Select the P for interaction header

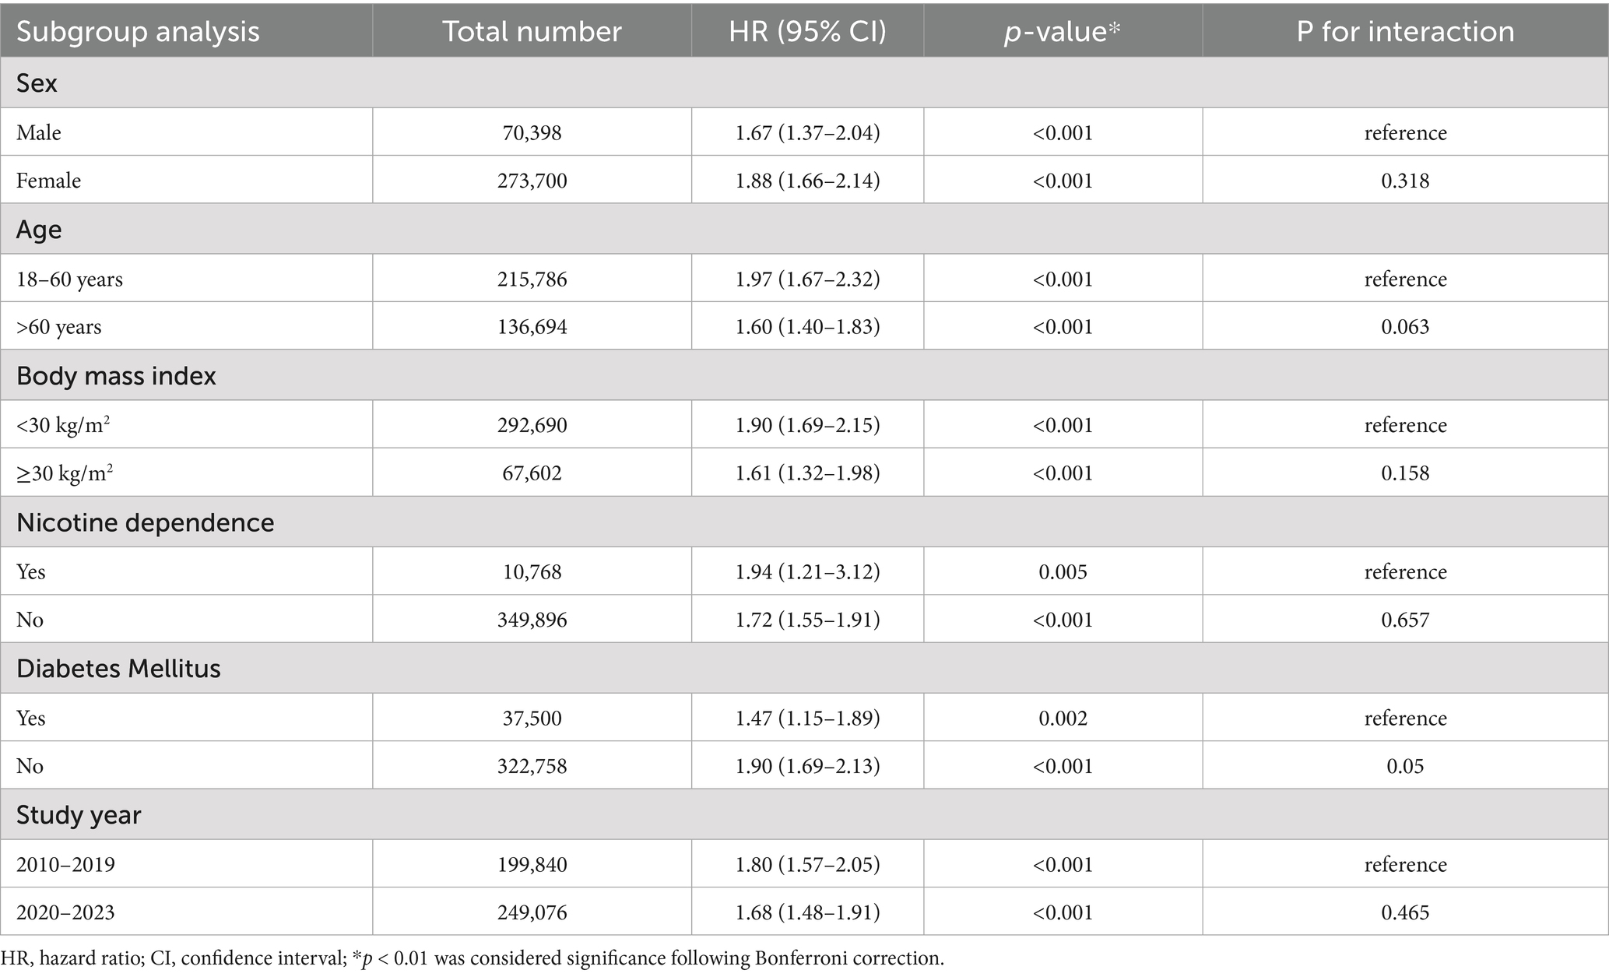[x=1405, y=31]
